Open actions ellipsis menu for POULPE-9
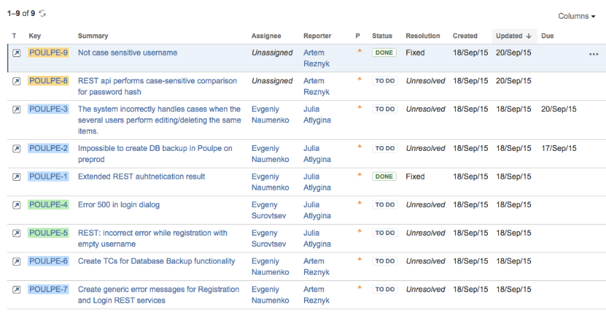The width and height of the screenshot is (606, 313). tap(593, 54)
